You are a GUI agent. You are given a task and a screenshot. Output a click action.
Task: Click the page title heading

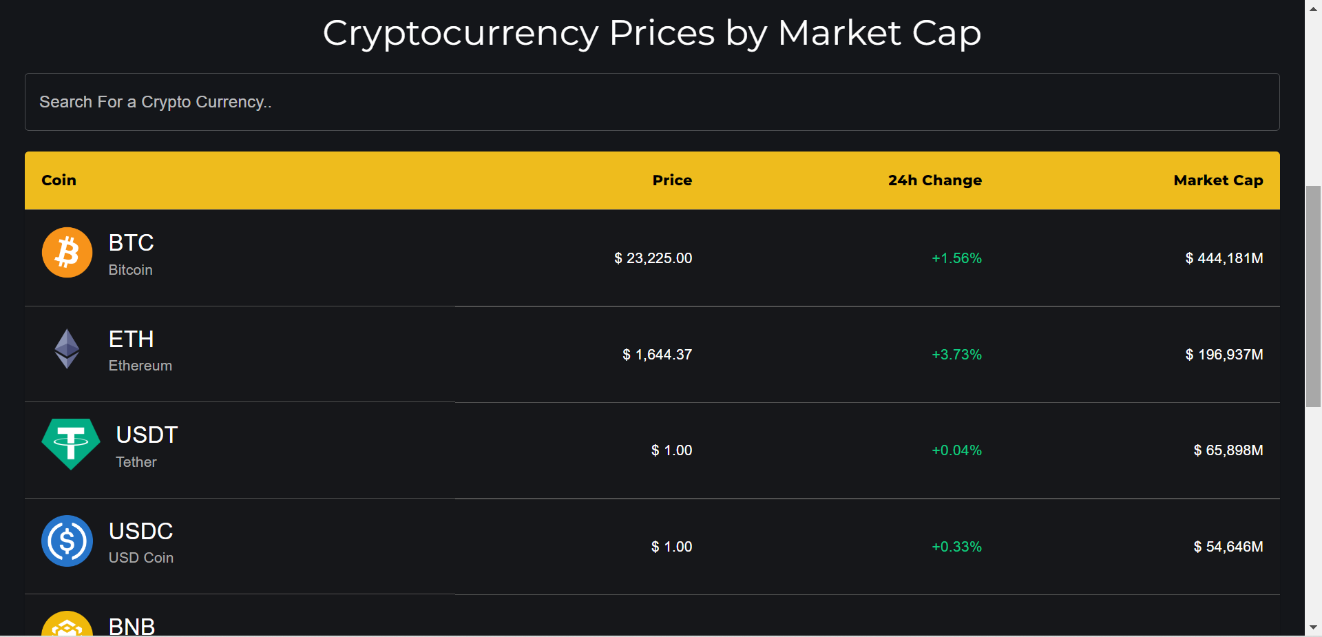651,32
